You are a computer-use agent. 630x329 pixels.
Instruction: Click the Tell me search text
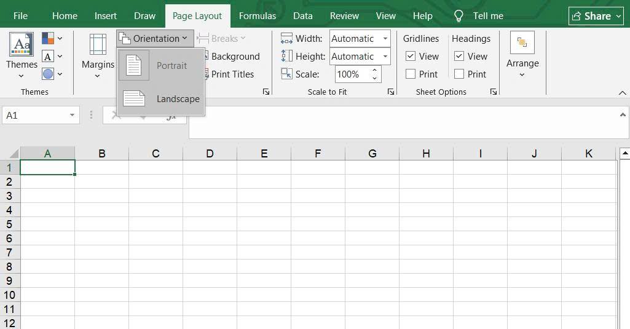[488, 16]
